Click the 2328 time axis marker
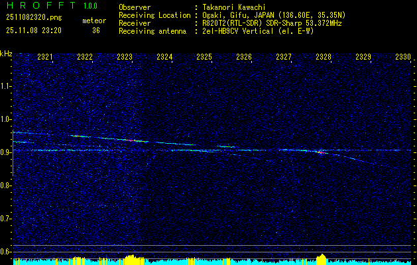This screenshot has width=417, height=265. pos(324,56)
